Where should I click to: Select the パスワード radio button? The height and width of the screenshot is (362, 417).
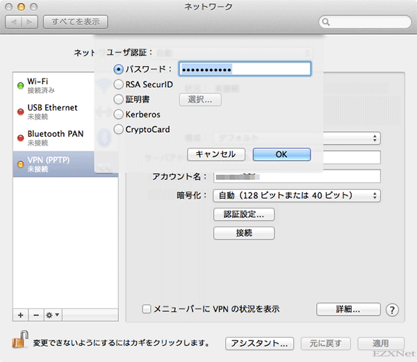118,69
